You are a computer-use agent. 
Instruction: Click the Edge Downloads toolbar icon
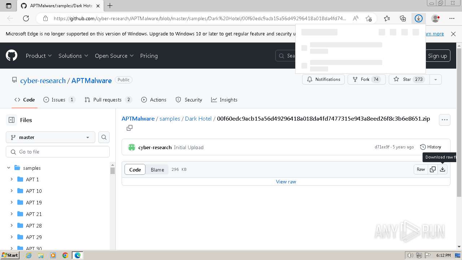click(419, 18)
